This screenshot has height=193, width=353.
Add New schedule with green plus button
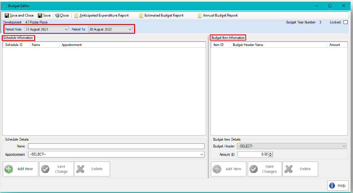(21, 169)
